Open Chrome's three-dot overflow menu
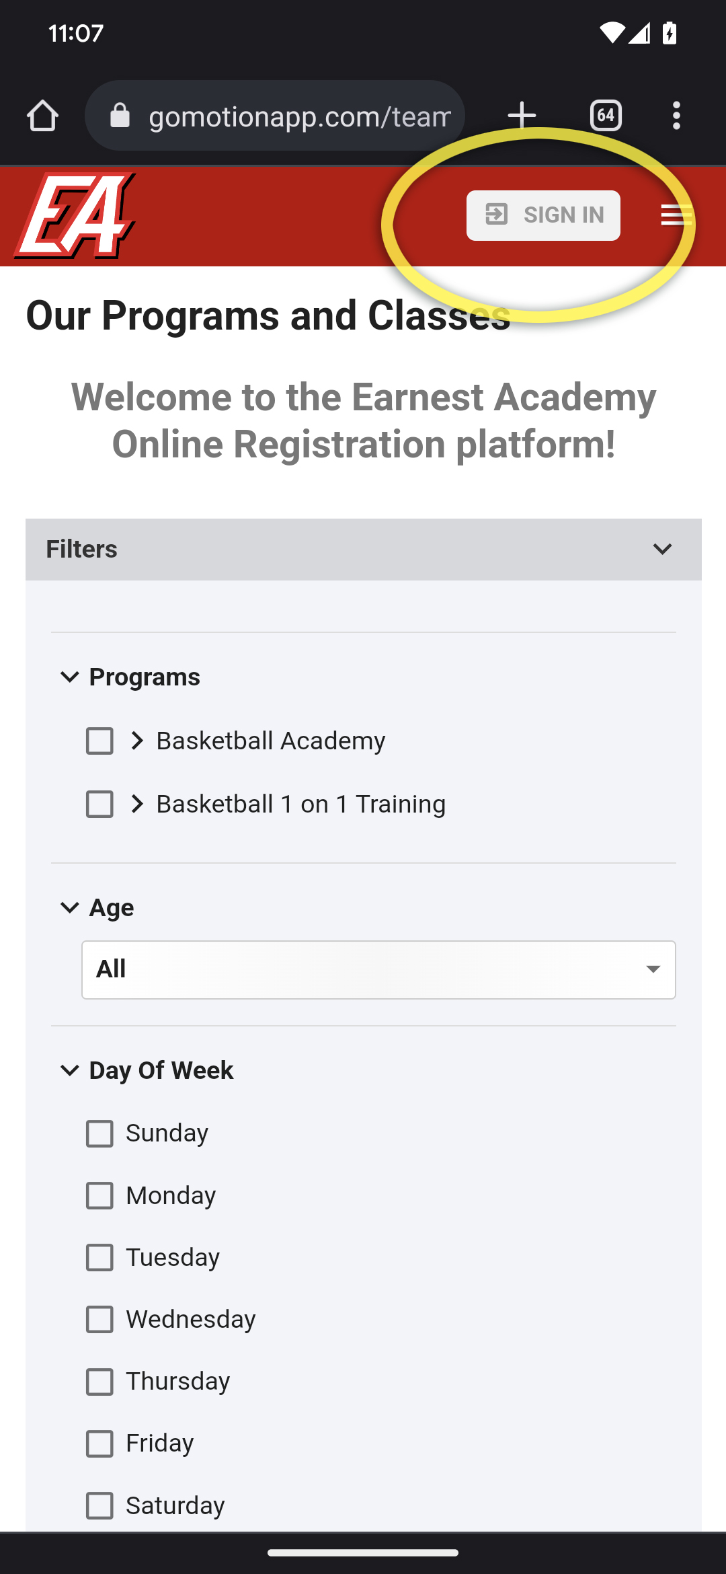This screenshot has width=726, height=1574. click(x=676, y=116)
